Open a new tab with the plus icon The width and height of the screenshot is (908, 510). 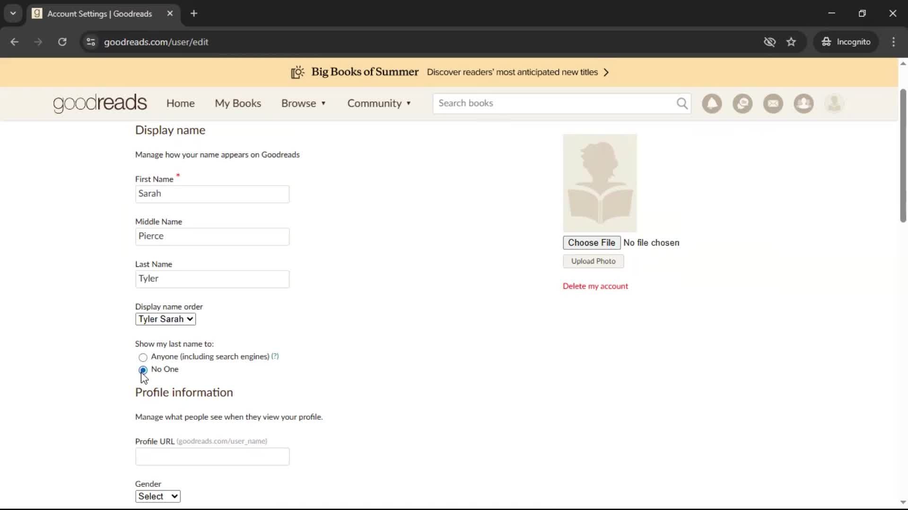pos(194,14)
